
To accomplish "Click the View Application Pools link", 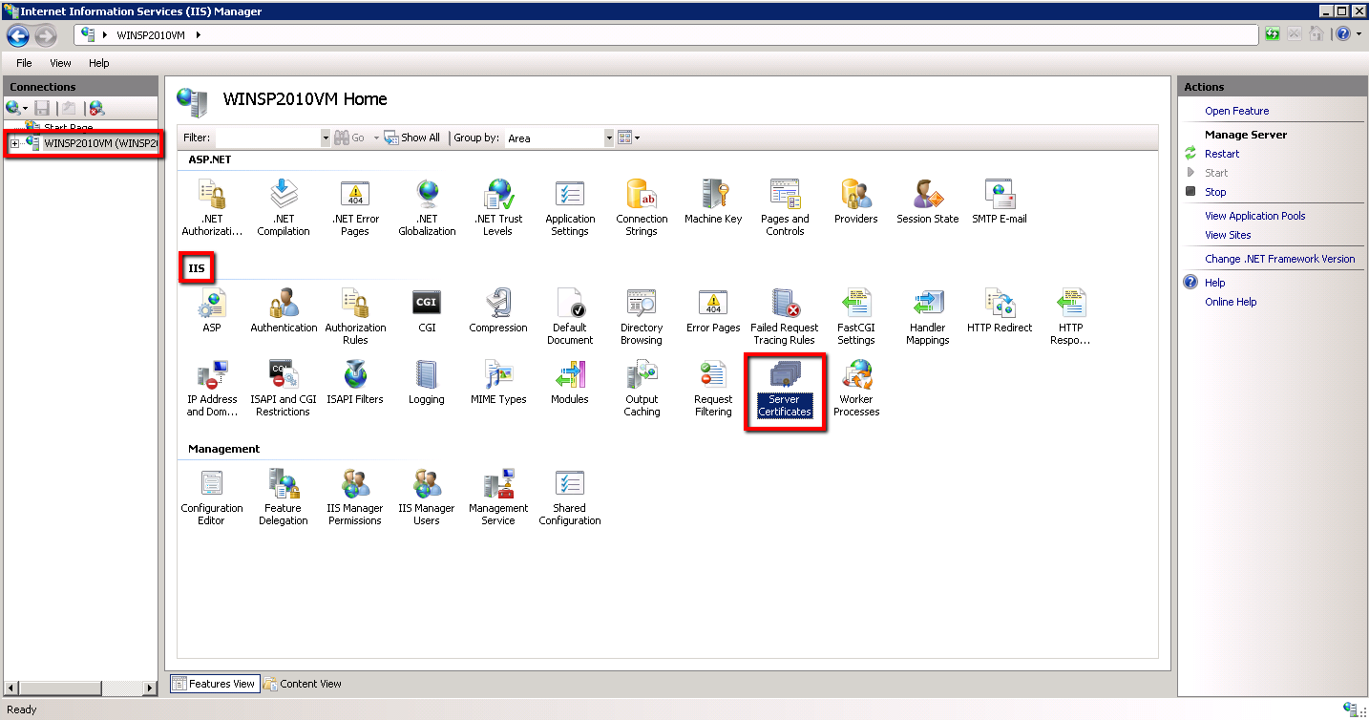I will [x=1254, y=216].
